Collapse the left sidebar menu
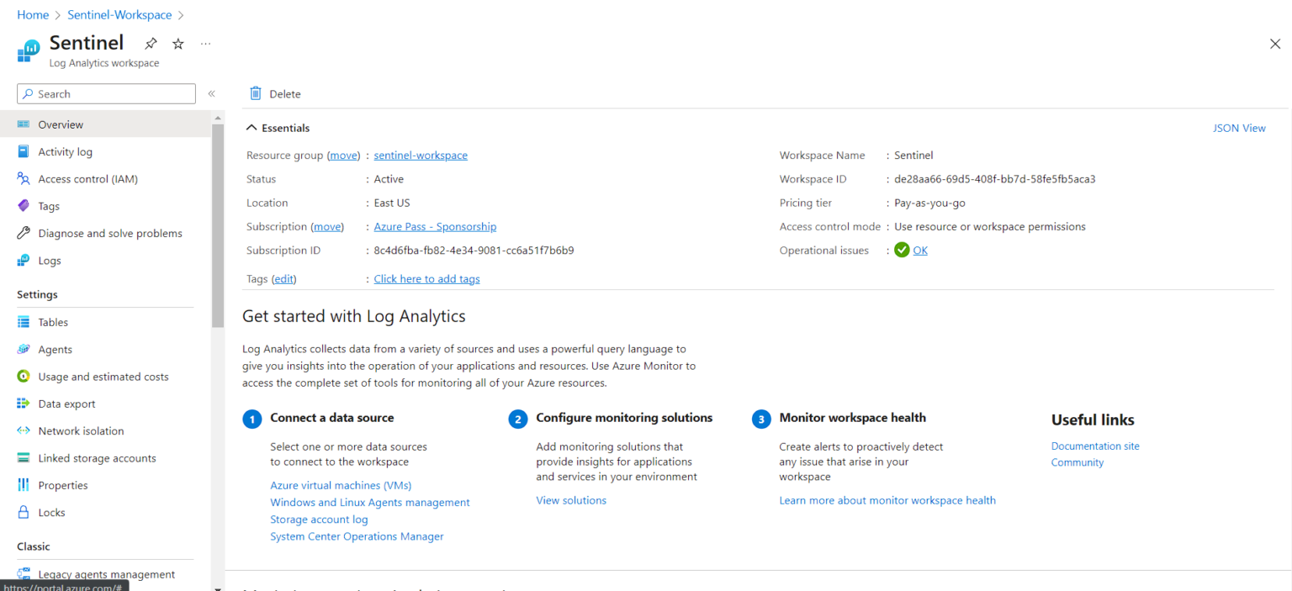The height and width of the screenshot is (591, 1292). tap(211, 93)
